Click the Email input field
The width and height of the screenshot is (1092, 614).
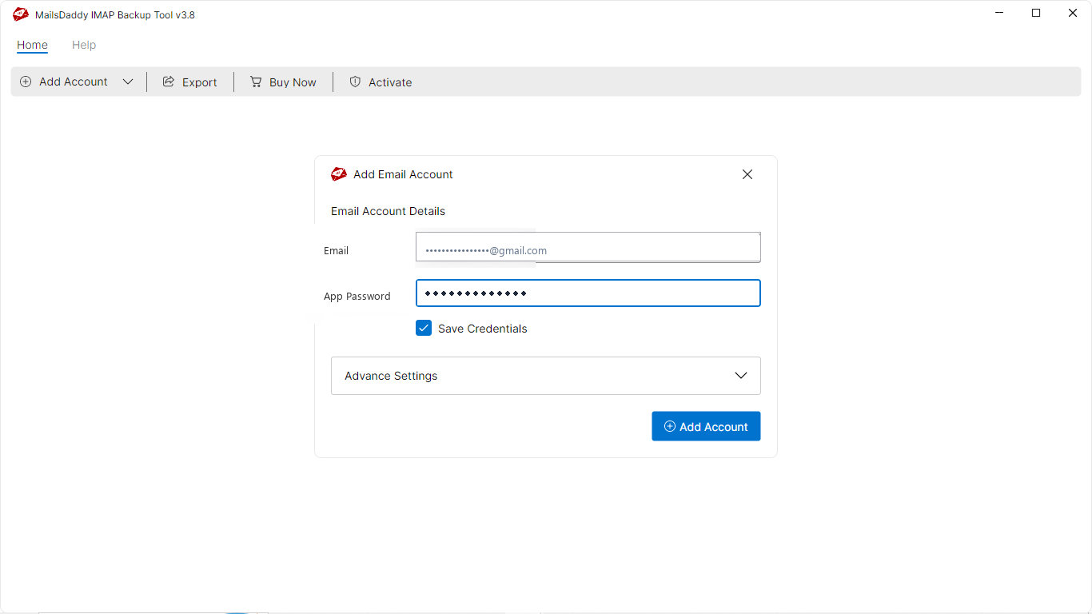click(588, 247)
